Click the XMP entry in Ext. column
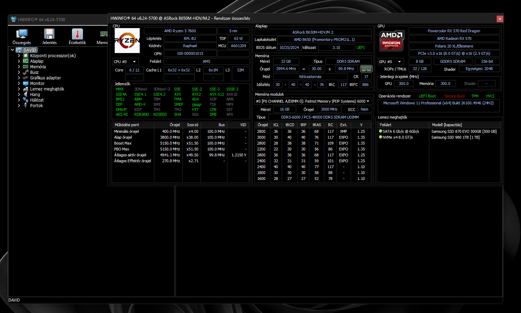The height and width of the screenshot is (313, 521). point(343,131)
